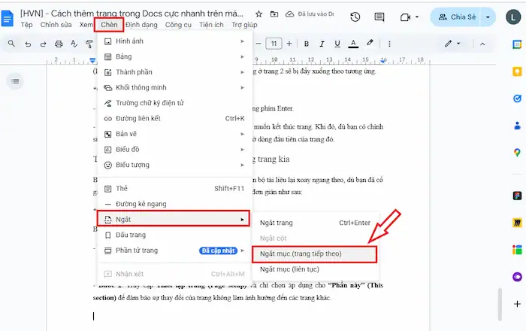Open version history clock icon
The width and height of the screenshot is (526, 331).
(355, 17)
